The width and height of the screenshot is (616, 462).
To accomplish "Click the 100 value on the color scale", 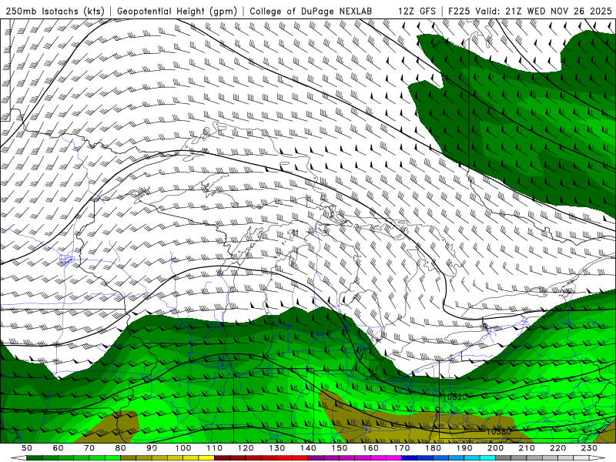I will tap(183, 448).
